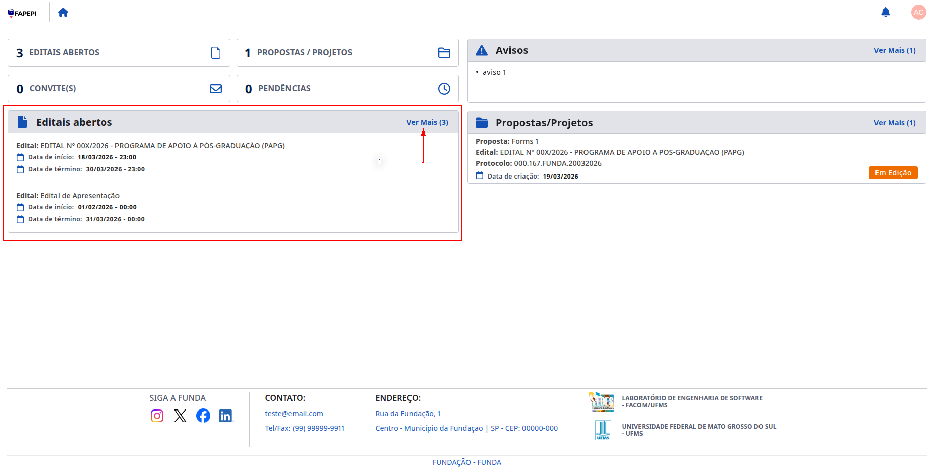Click calendar icon next to início 01/02/2026
The width and height of the screenshot is (934, 469).
pos(20,207)
